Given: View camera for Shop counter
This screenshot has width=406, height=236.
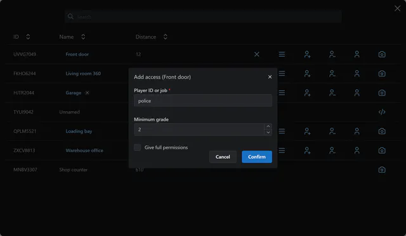Looking at the screenshot, I should point(382,170).
